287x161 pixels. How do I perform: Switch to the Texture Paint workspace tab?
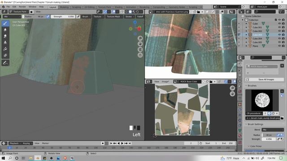[104, 7]
